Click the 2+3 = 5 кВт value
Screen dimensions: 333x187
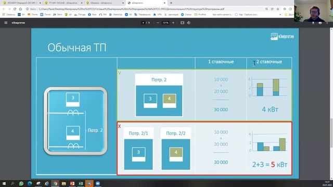[x=270, y=165]
